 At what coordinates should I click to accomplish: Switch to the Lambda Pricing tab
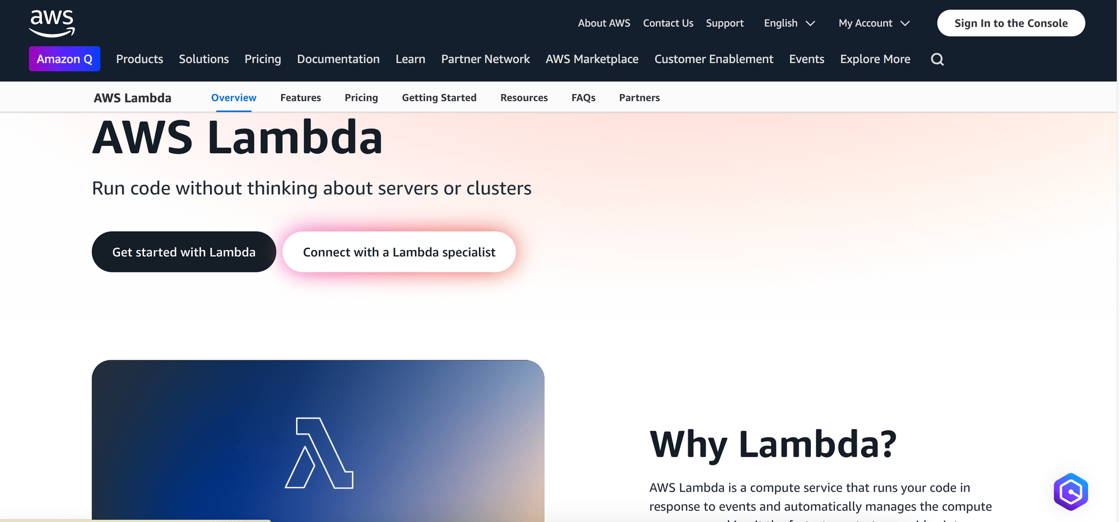361,97
